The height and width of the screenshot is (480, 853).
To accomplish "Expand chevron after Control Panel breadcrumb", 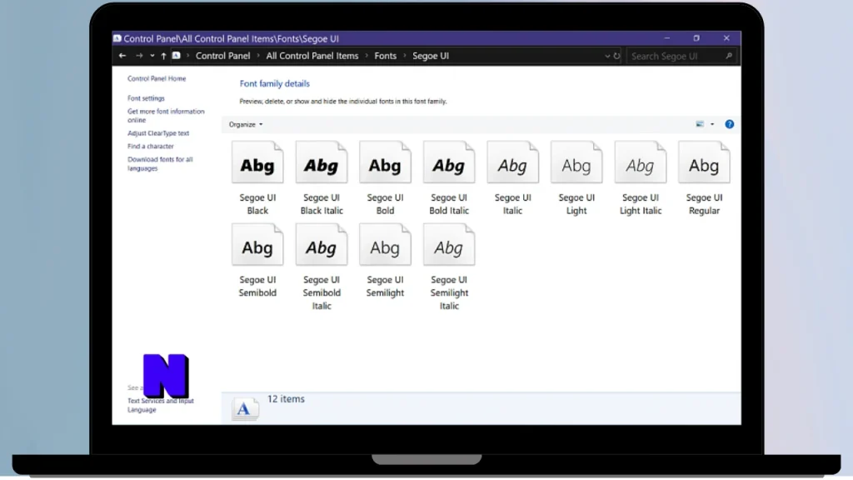I will coord(258,56).
